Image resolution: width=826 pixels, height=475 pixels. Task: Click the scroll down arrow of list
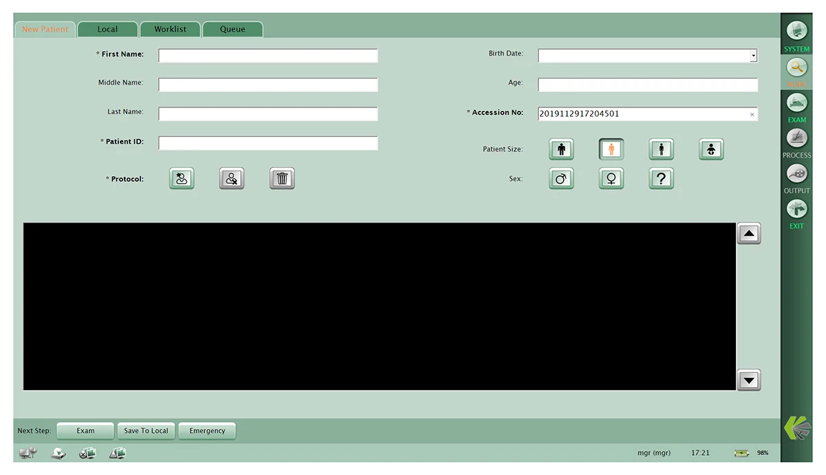pos(749,380)
